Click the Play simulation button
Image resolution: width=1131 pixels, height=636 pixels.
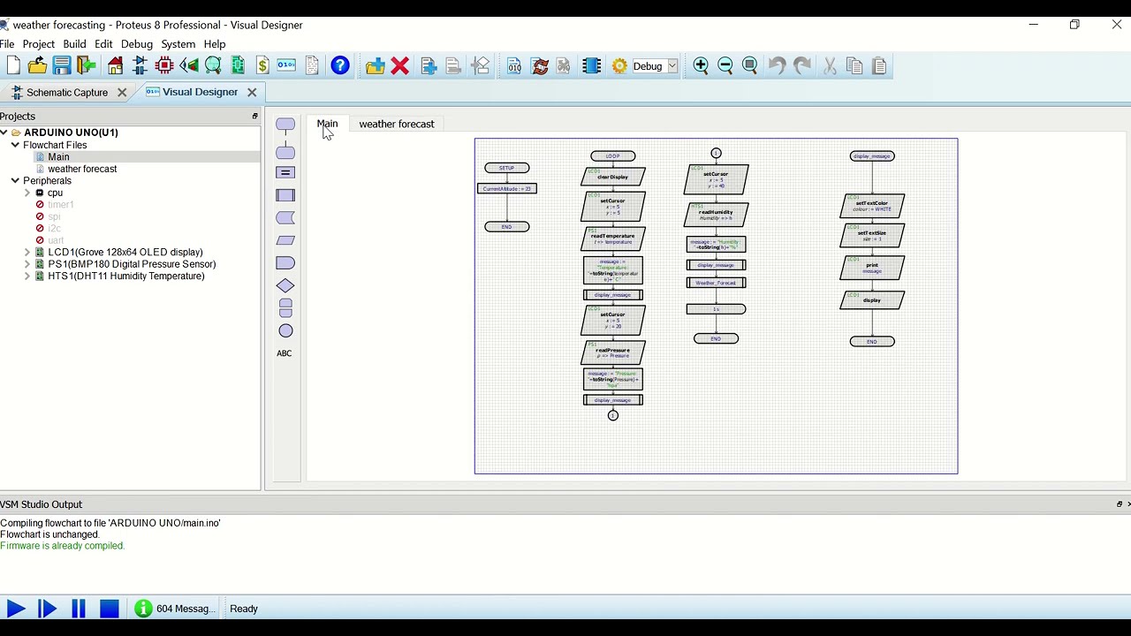[x=16, y=609]
